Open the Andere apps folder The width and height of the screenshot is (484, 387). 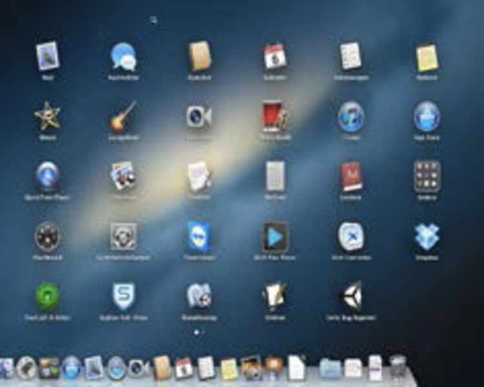[427, 177]
